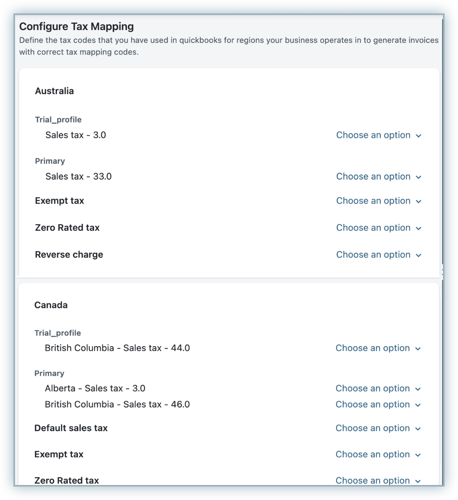Viewport: 458px width, 500px height.
Task: Open dropdown for Alberta Sales tax - 3.0
Action: (378, 388)
